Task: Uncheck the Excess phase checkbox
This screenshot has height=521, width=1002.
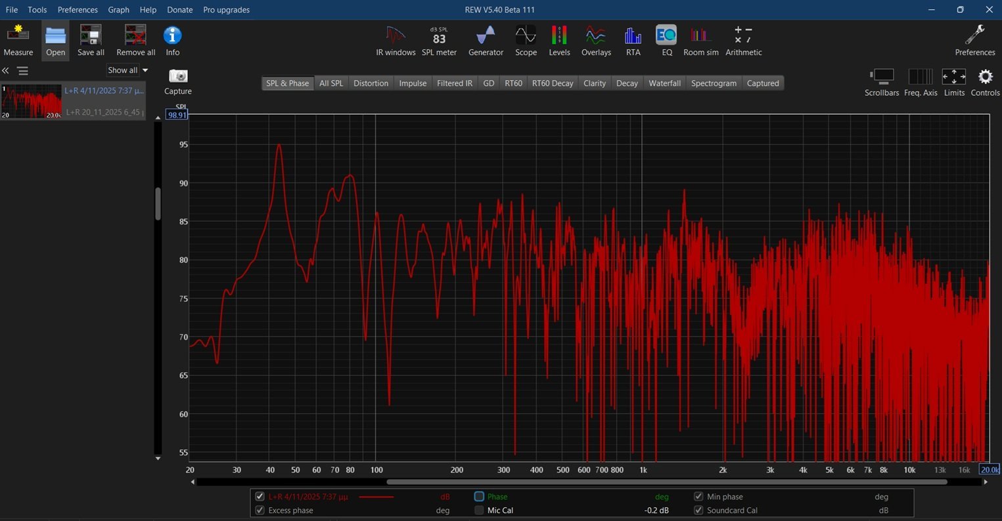Action: [x=260, y=511]
